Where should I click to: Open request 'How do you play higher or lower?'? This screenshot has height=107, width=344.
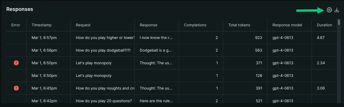105,38
